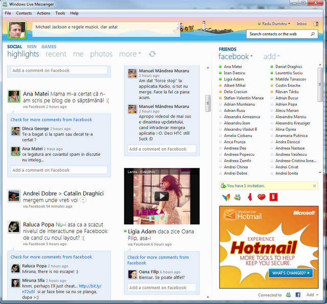Click the friends list scrollbar thumb

coord(320,84)
